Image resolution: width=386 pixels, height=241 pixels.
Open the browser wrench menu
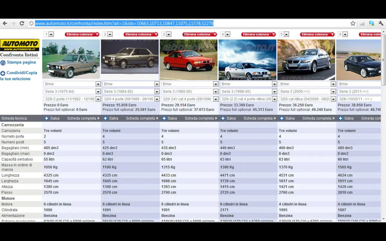click(381, 23)
